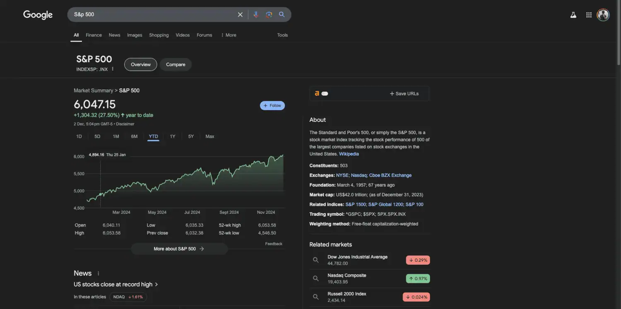Open Google apps grid icon
The image size is (621, 309).
589,15
